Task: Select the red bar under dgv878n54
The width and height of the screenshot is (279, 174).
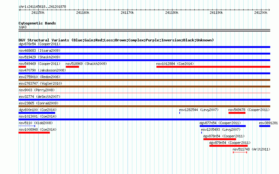Action: click(220, 139)
